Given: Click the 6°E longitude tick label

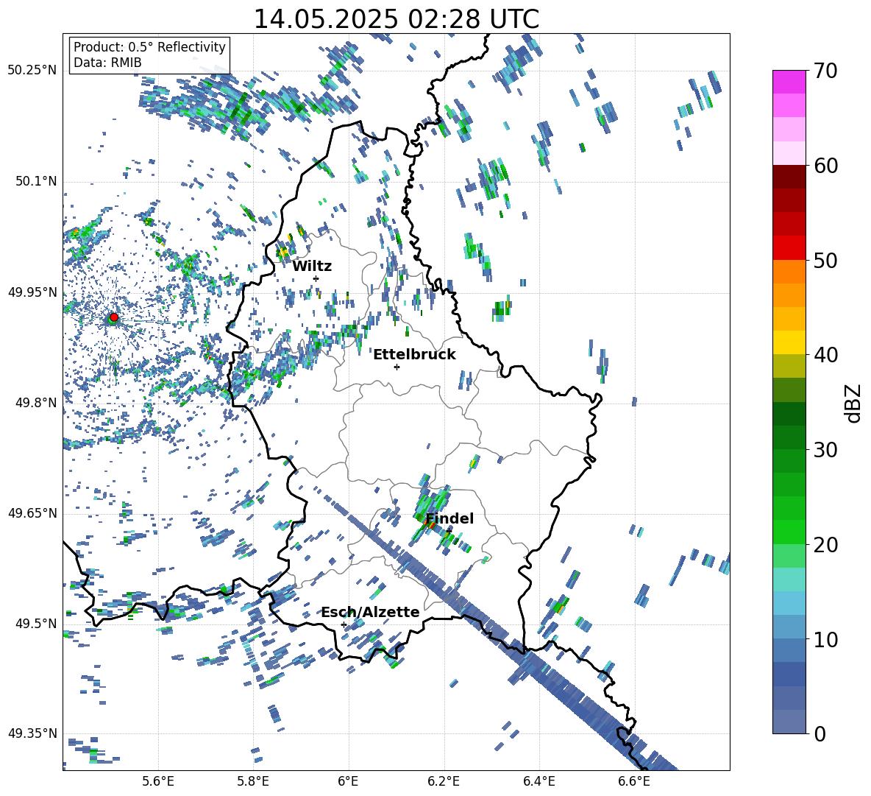Looking at the screenshot, I should coord(348,781).
